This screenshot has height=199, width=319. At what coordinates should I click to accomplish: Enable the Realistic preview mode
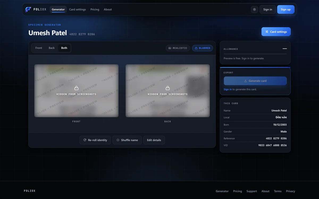click(178, 48)
